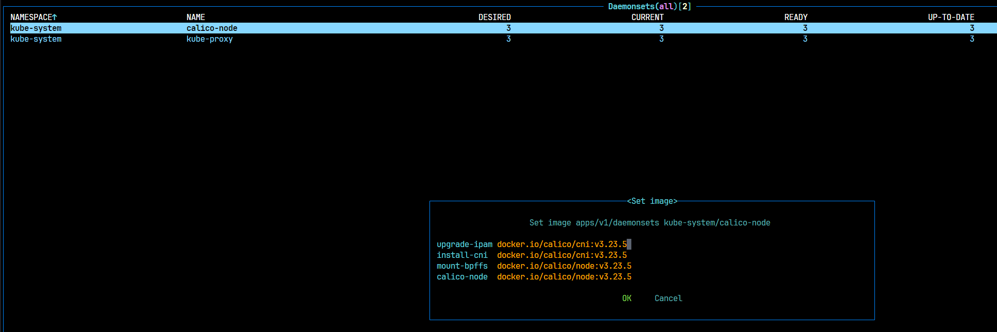Screen dimensions: 997x332
Task: Click the DESIRED value in the kube-proxy row
Action: click(x=509, y=39)
